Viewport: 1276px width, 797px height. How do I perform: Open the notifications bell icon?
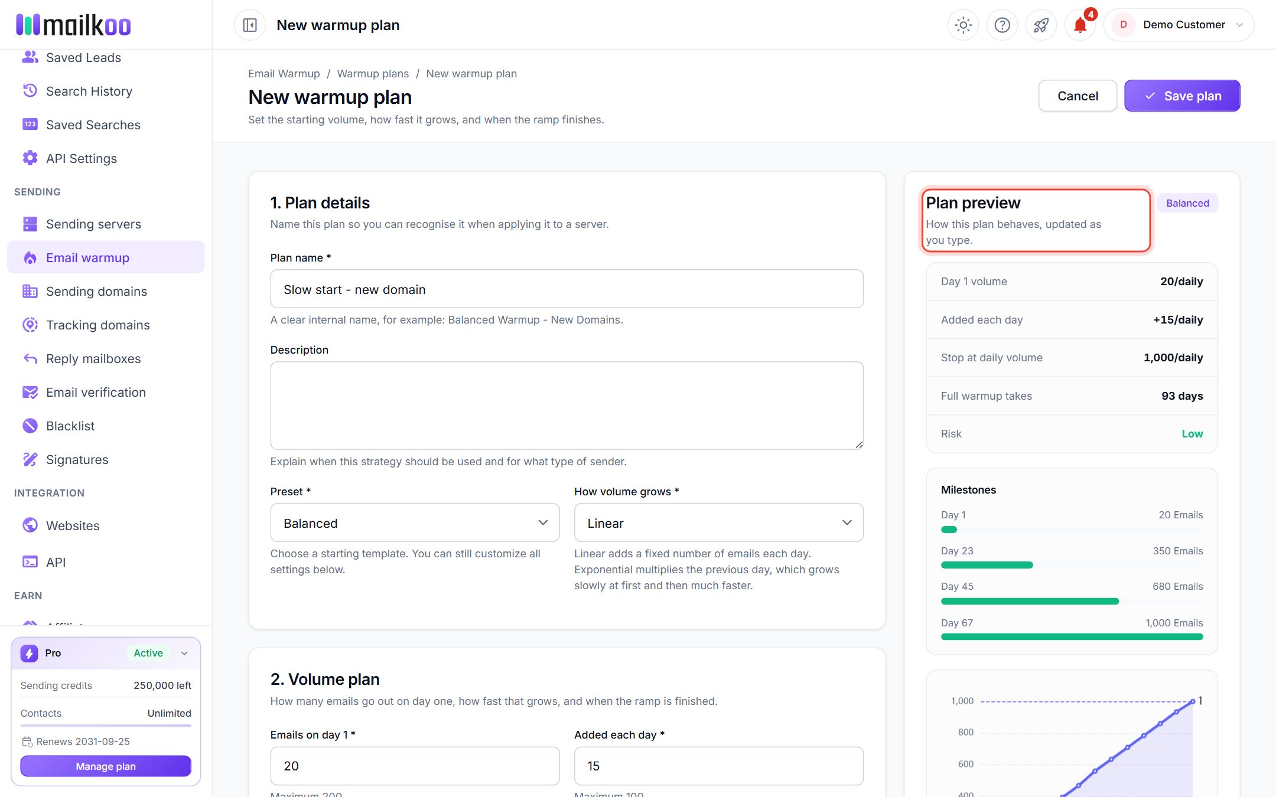(1080, 25)
